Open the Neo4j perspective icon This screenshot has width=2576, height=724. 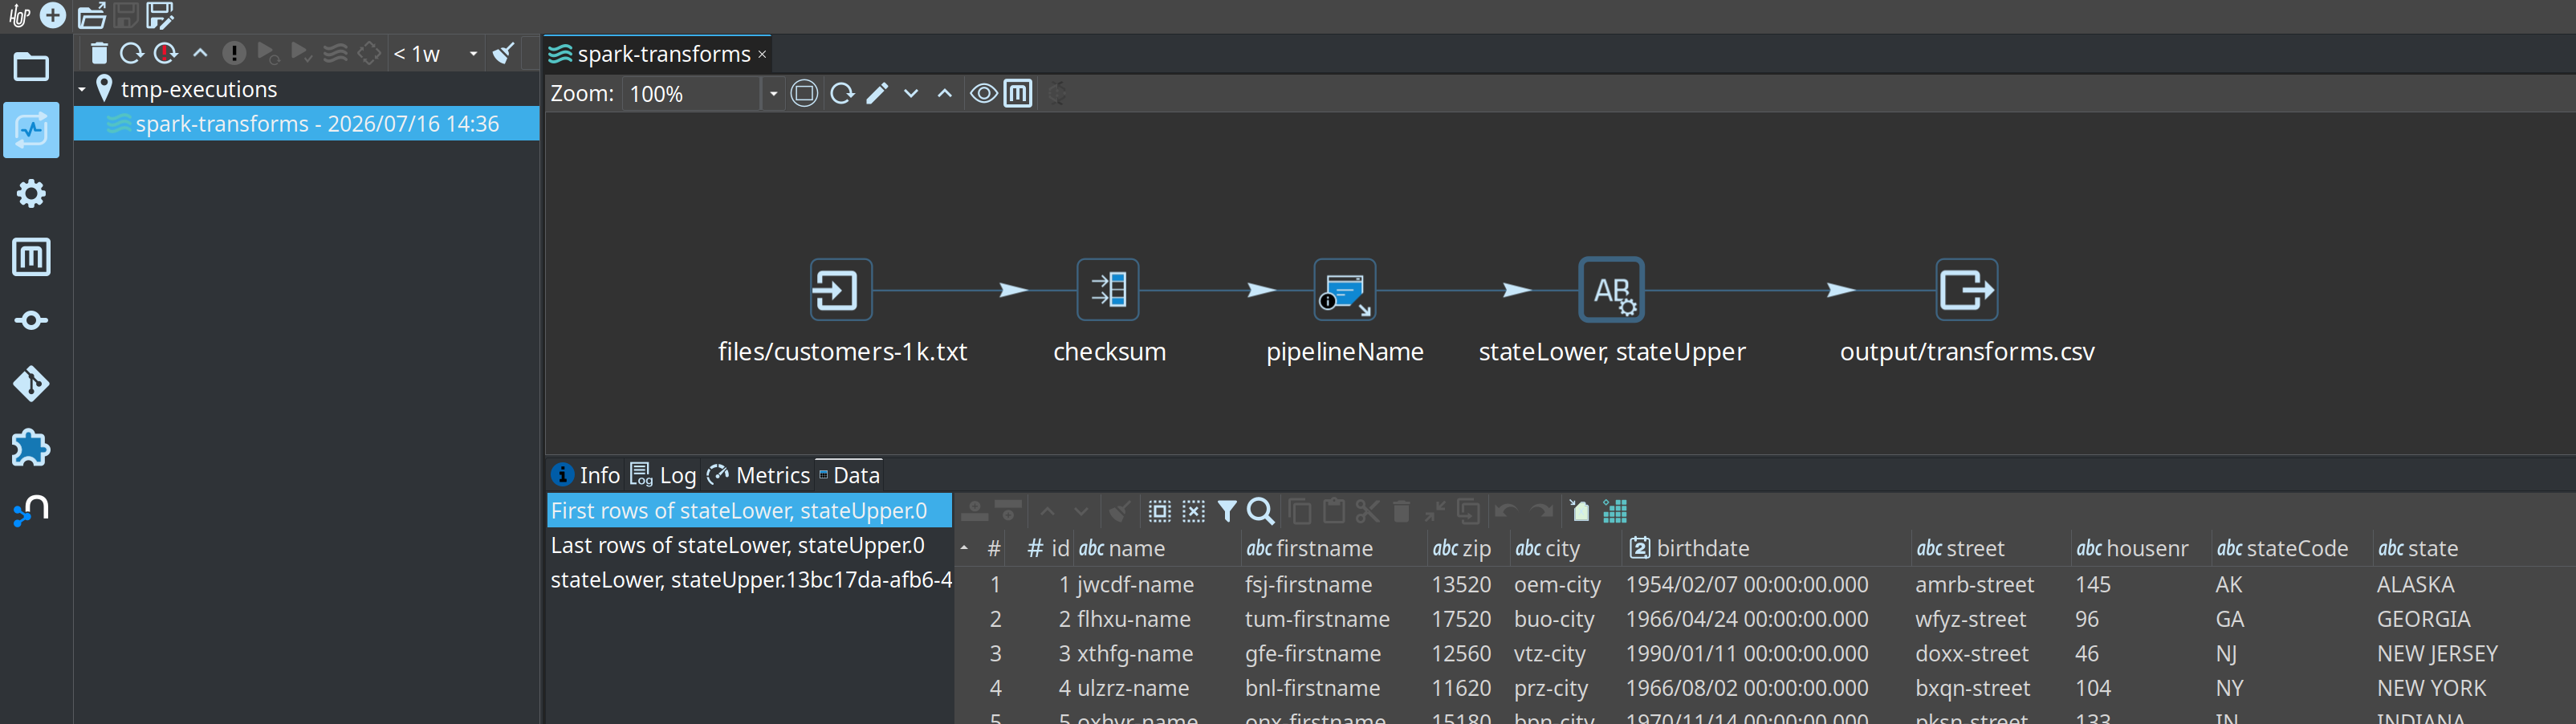(31, 511)
